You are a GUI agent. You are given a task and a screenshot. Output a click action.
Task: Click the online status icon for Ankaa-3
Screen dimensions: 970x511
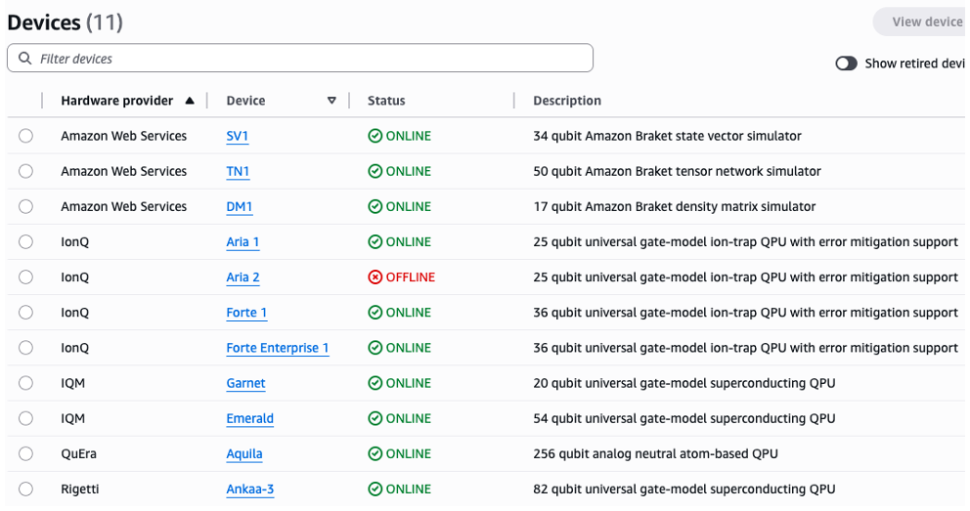tap(375, 489)
